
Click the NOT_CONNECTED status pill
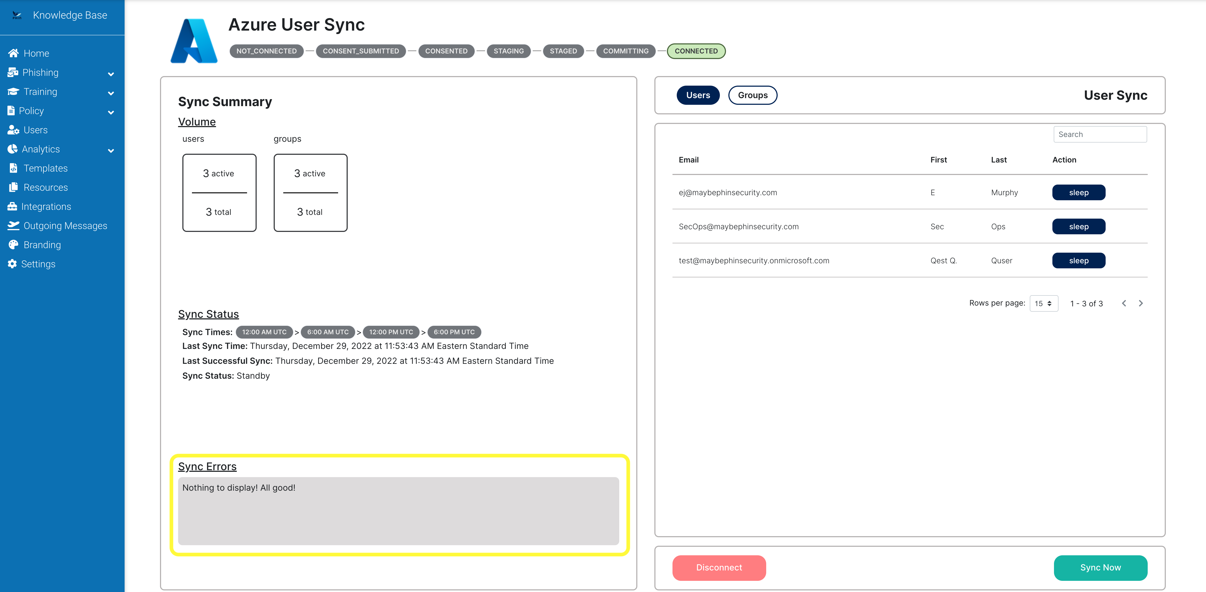266,51
